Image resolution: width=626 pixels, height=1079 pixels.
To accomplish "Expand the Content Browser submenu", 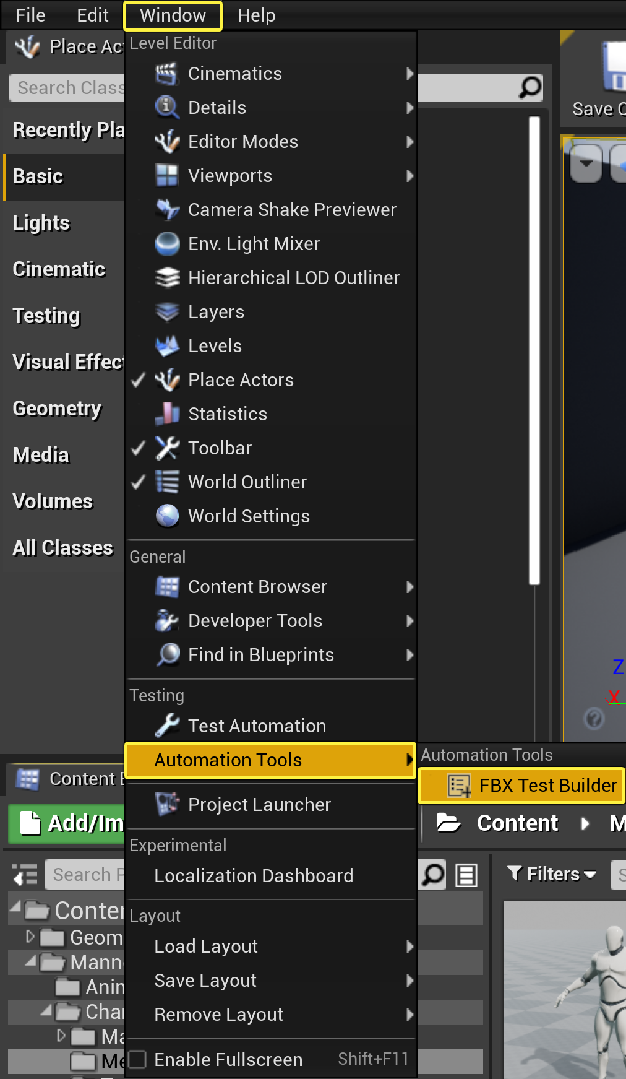I will click(270, 587).
